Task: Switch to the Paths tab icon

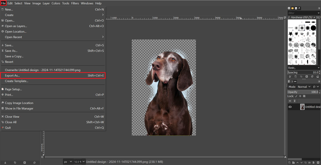Action: click(295, 81)
